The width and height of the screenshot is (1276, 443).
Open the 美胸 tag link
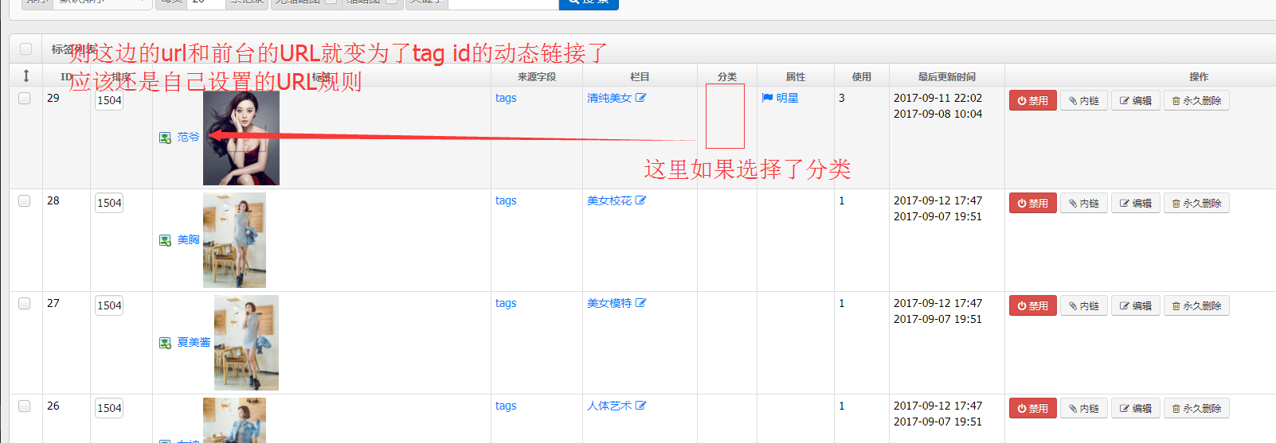(x=188, y=240)
